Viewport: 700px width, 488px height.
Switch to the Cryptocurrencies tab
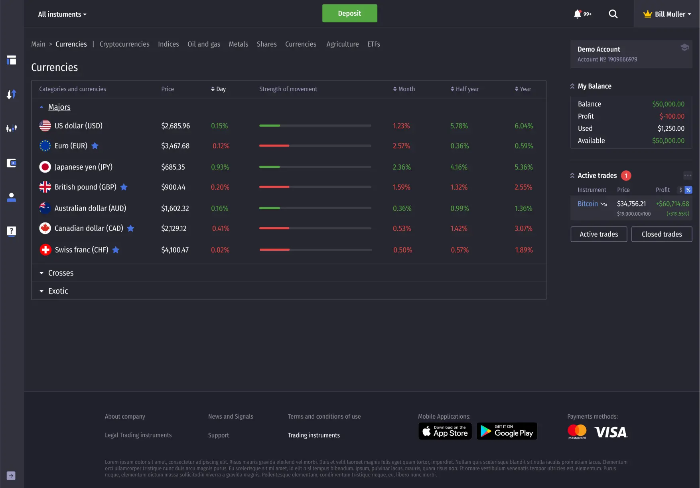pyautogui.click(x=124, y=44)
